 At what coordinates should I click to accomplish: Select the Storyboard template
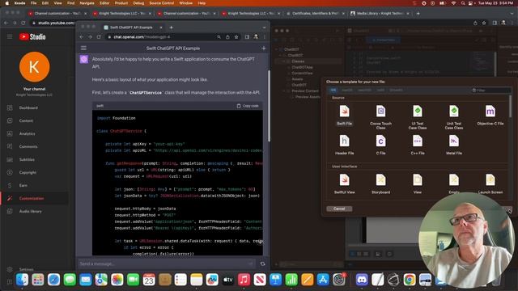pos(380,183)
